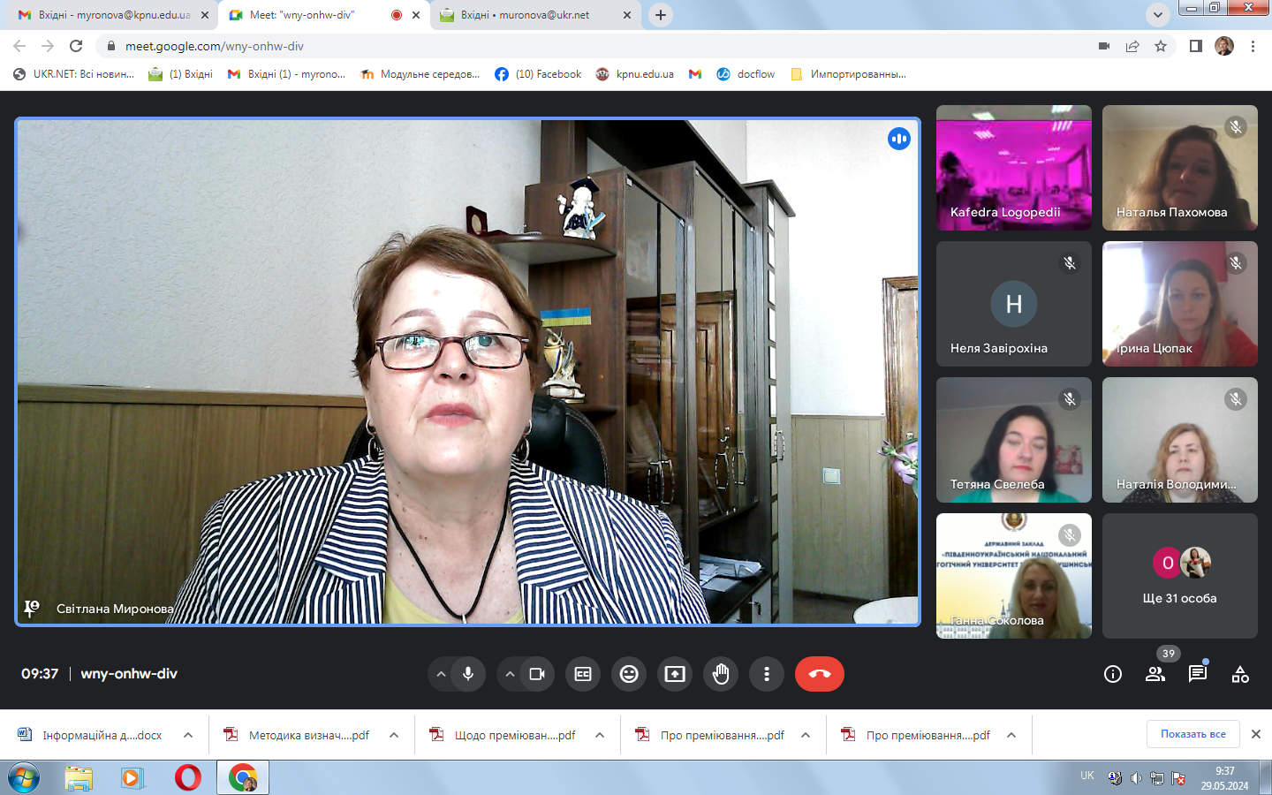Open more options three-dot menu
Screen dimensions: 1272x795
coord(767,674)
